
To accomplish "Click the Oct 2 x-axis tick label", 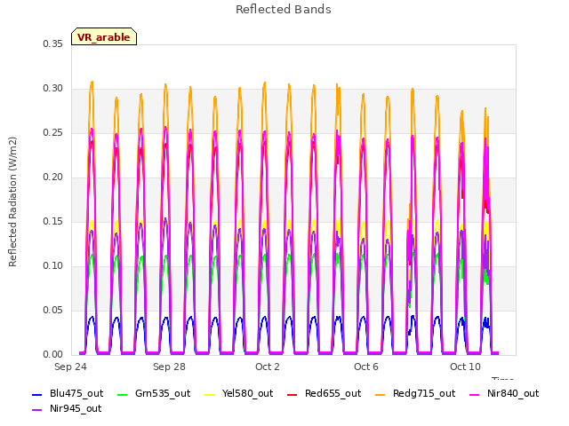I will (268, 367).
